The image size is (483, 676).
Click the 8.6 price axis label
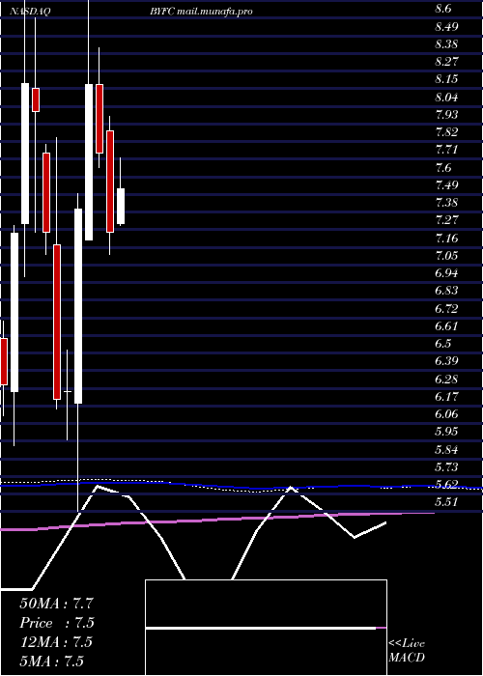[x=443, y=9]
